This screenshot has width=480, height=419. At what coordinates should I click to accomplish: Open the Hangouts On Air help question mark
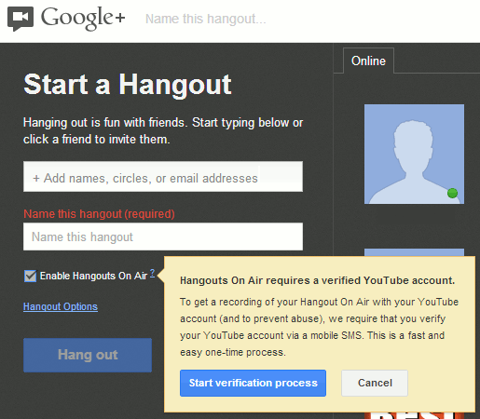point(152,273)
